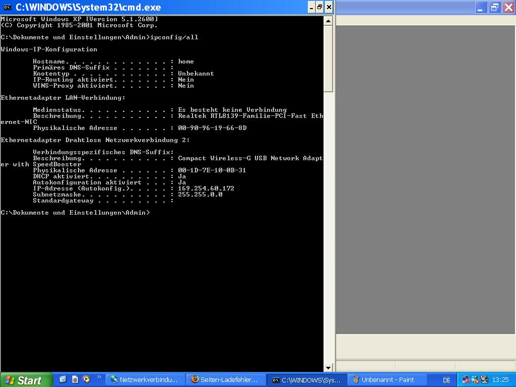Click the Knotentyp value 'Unbekannt'
Screen dimensions: 516x387
point(196,74)
